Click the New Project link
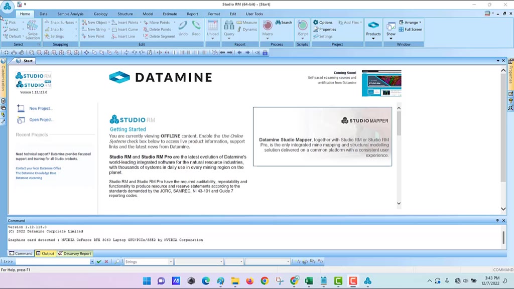This screenshot has height=289, width=514. (x=41, y=108)
